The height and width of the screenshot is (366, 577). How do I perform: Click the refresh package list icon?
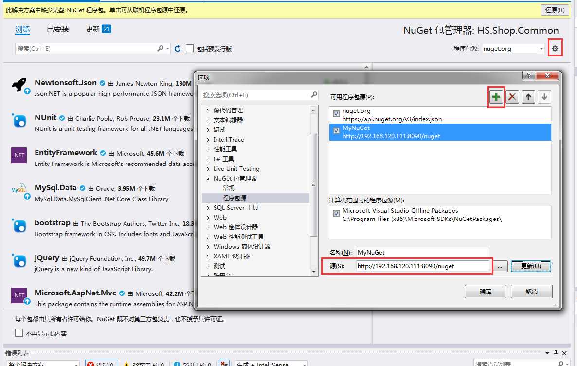click(178, 48)
